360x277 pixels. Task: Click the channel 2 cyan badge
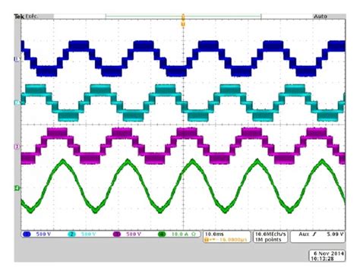[x=71, y=234]
